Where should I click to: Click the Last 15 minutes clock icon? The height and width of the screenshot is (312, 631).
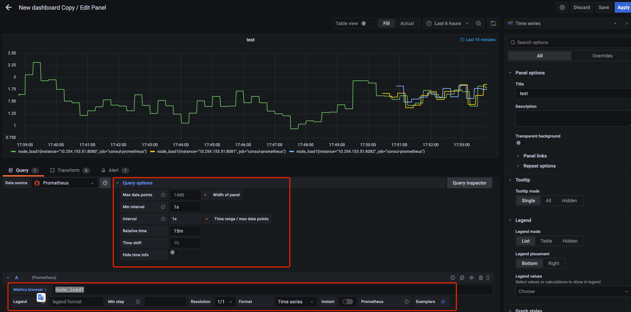click(462, 40)
